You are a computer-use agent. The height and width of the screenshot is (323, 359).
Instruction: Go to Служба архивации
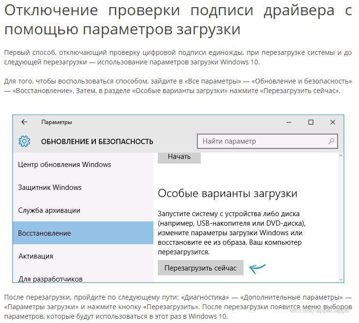[49, 210]
